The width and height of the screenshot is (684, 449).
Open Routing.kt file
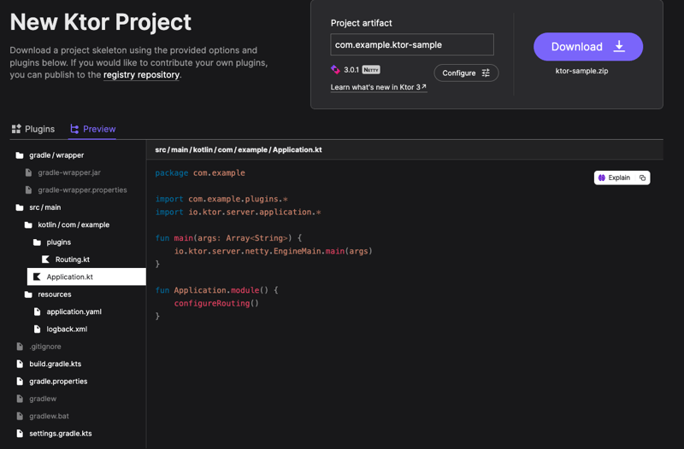(x=72, y=259)
